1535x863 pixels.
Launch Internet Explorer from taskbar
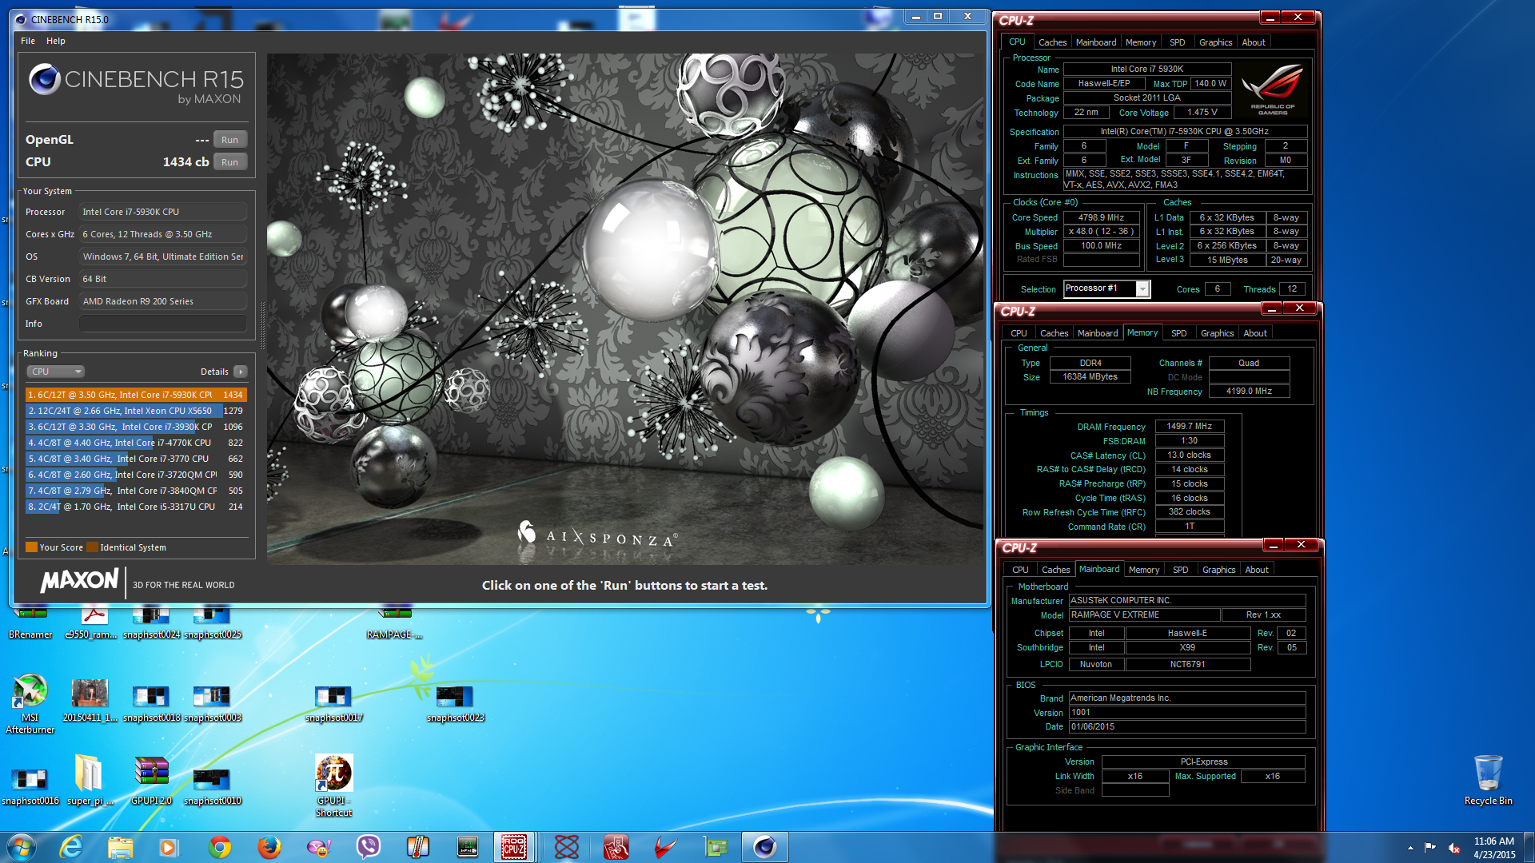72,847
